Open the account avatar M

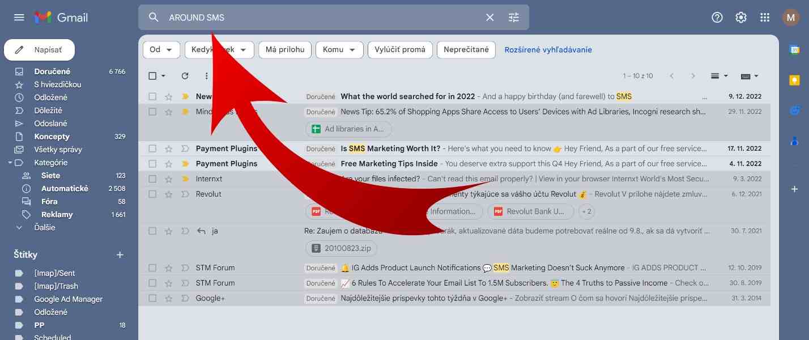tap(791, 18)
